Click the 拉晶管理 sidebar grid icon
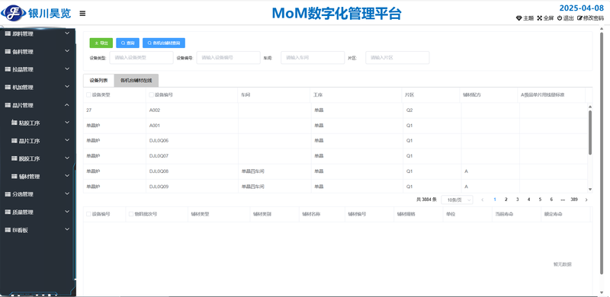610x297 pixels. pos(8,69)
